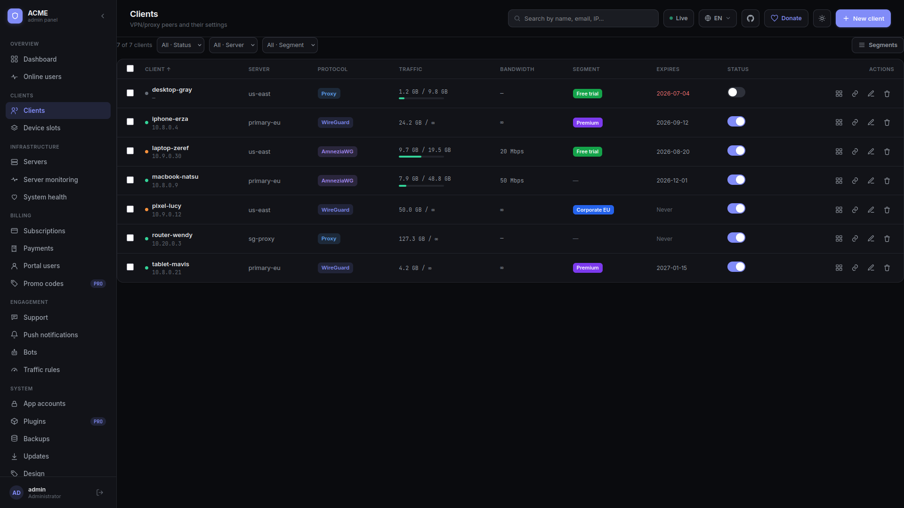Edit pencil icon for pixel-lucy
The height and width of the screenshot is (508, 904).
(x=871, y=210)
